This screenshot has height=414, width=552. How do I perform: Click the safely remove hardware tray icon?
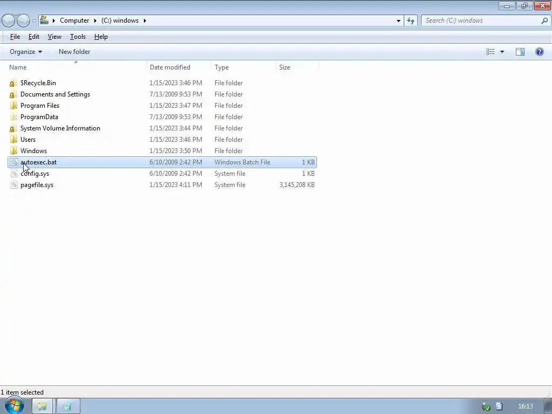[486, 406]
